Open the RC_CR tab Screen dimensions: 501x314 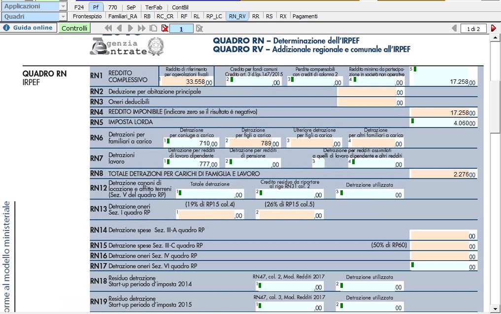click(165, 16)
